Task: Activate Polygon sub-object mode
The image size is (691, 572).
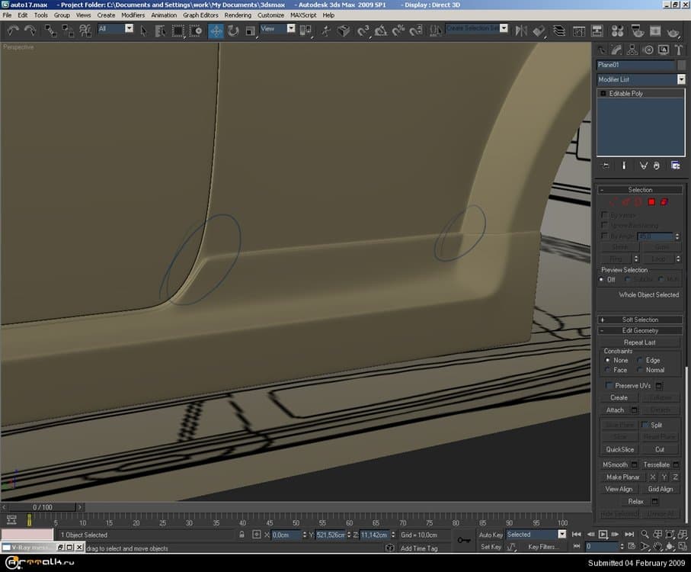Action: point(651,201)
